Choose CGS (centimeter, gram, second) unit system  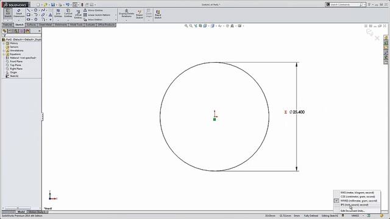[357, 196]
